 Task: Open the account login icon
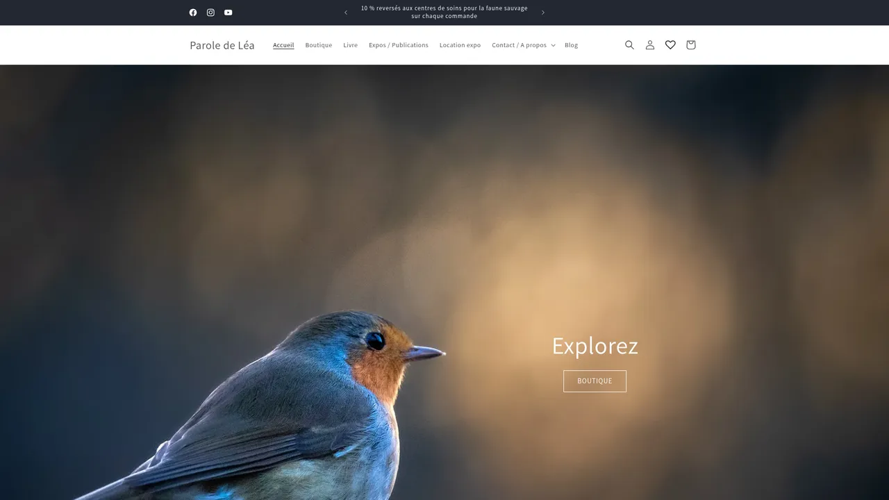650,45
